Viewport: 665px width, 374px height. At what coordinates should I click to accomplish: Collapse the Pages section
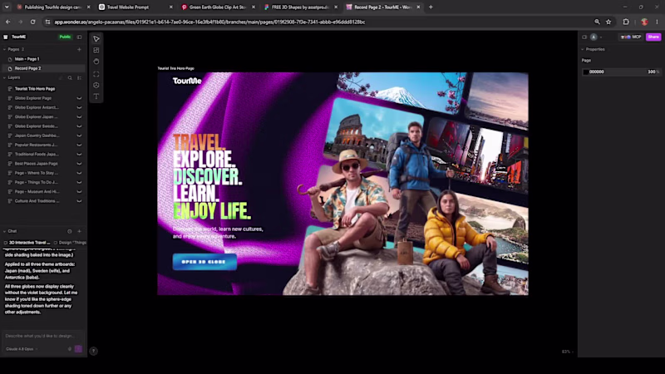click(4, 50)
